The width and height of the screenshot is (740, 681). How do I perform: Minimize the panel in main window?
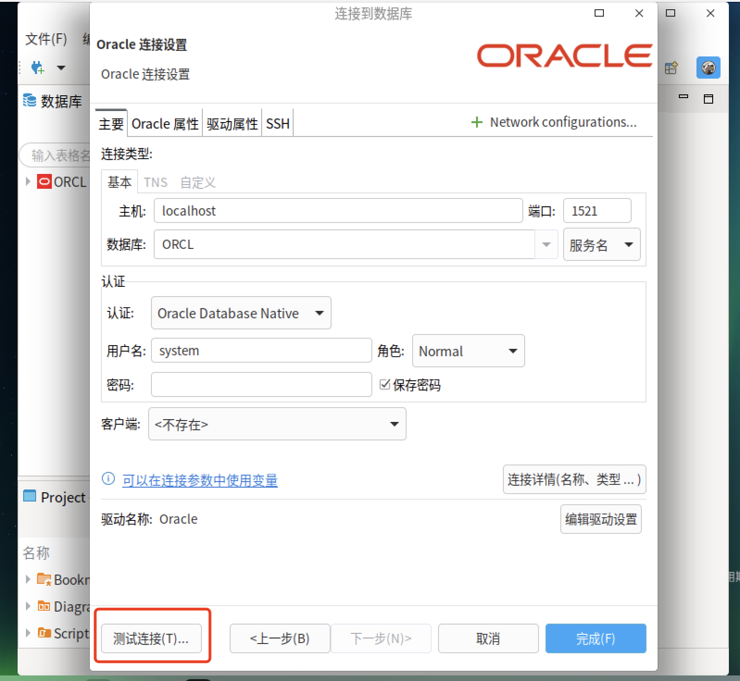[684, 97]
